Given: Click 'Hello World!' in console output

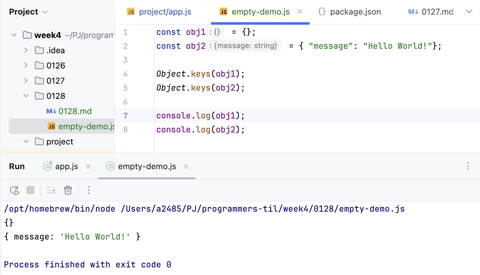Looking at the screenshot, I should pyautogui.click(x=95, y=237).
